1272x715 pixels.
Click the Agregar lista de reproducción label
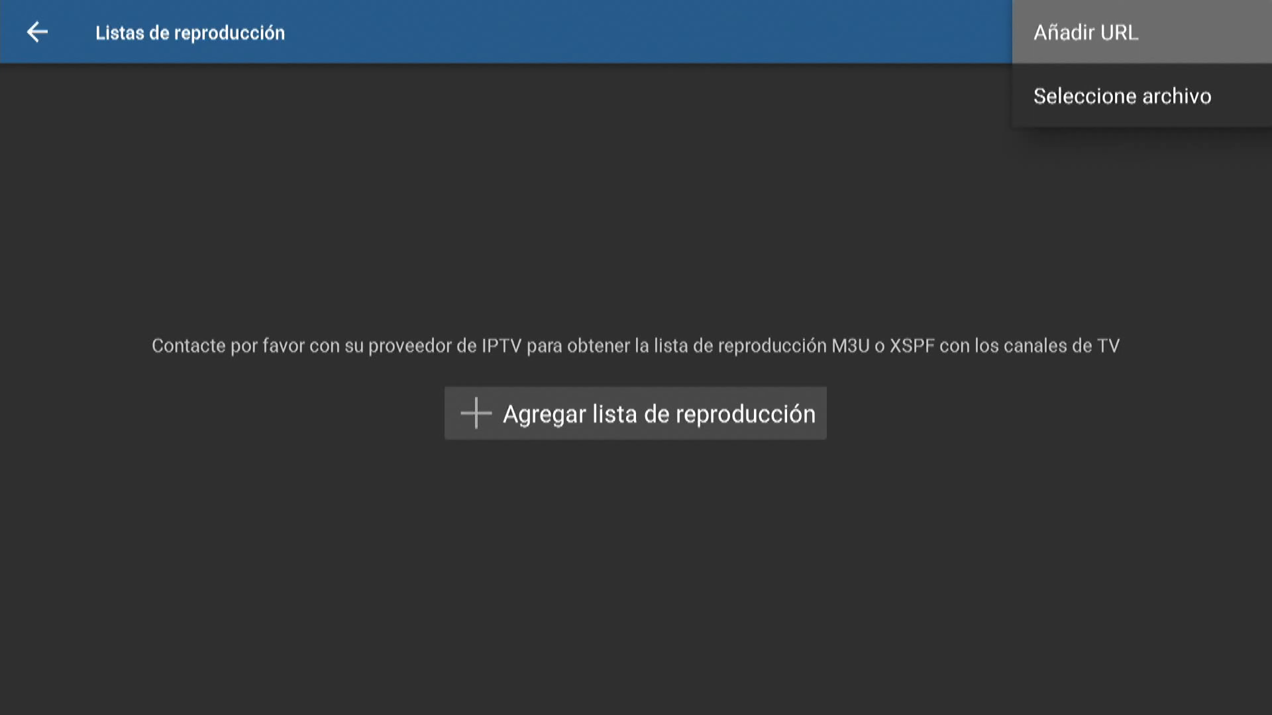coord(659,414)
